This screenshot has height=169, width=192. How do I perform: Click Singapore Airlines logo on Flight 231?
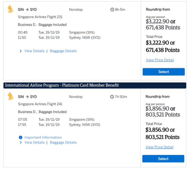(x=10, y=9)
